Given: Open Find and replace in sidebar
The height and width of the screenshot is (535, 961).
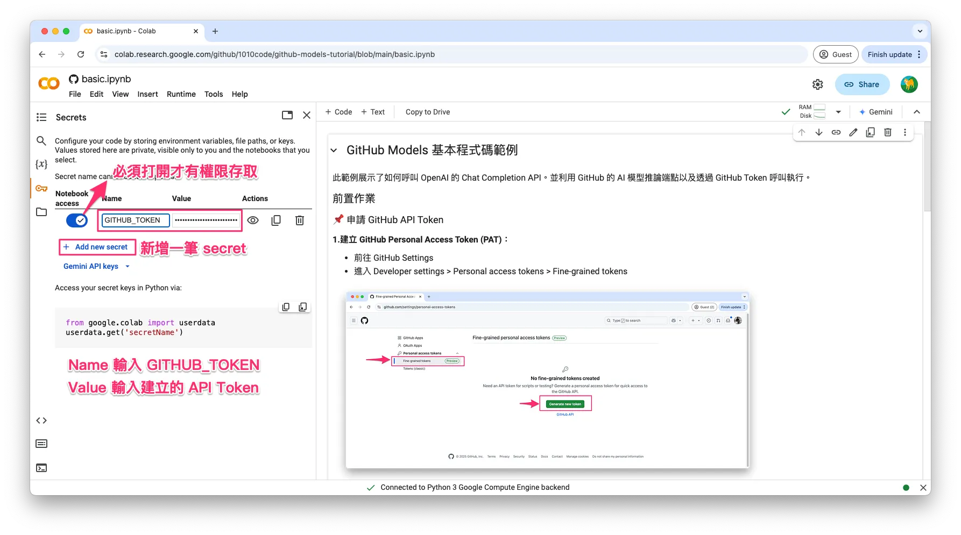Looking at the screenshot, I should pyautogui.click(x=41, y=141).
